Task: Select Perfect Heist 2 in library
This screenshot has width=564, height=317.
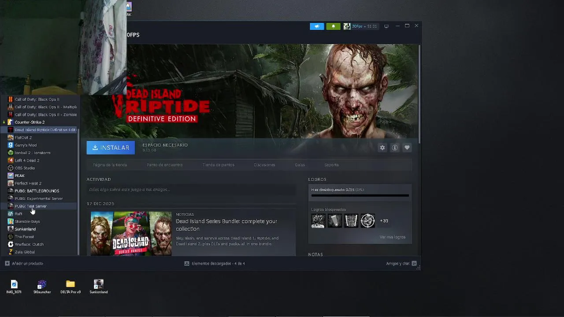Action: (x=28, y=183)
